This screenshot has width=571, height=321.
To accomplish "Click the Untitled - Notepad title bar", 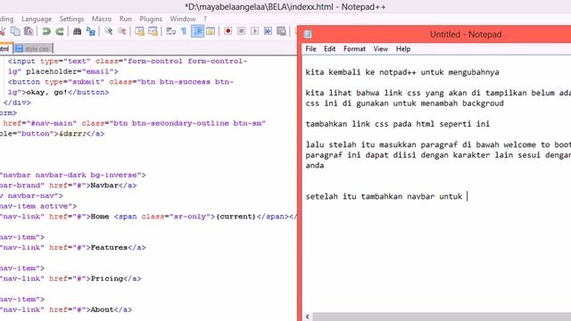I will (466, 34).
